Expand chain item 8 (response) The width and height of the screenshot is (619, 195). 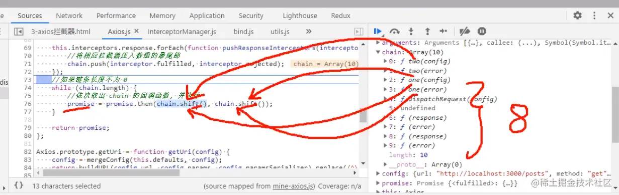coord(385,136)
